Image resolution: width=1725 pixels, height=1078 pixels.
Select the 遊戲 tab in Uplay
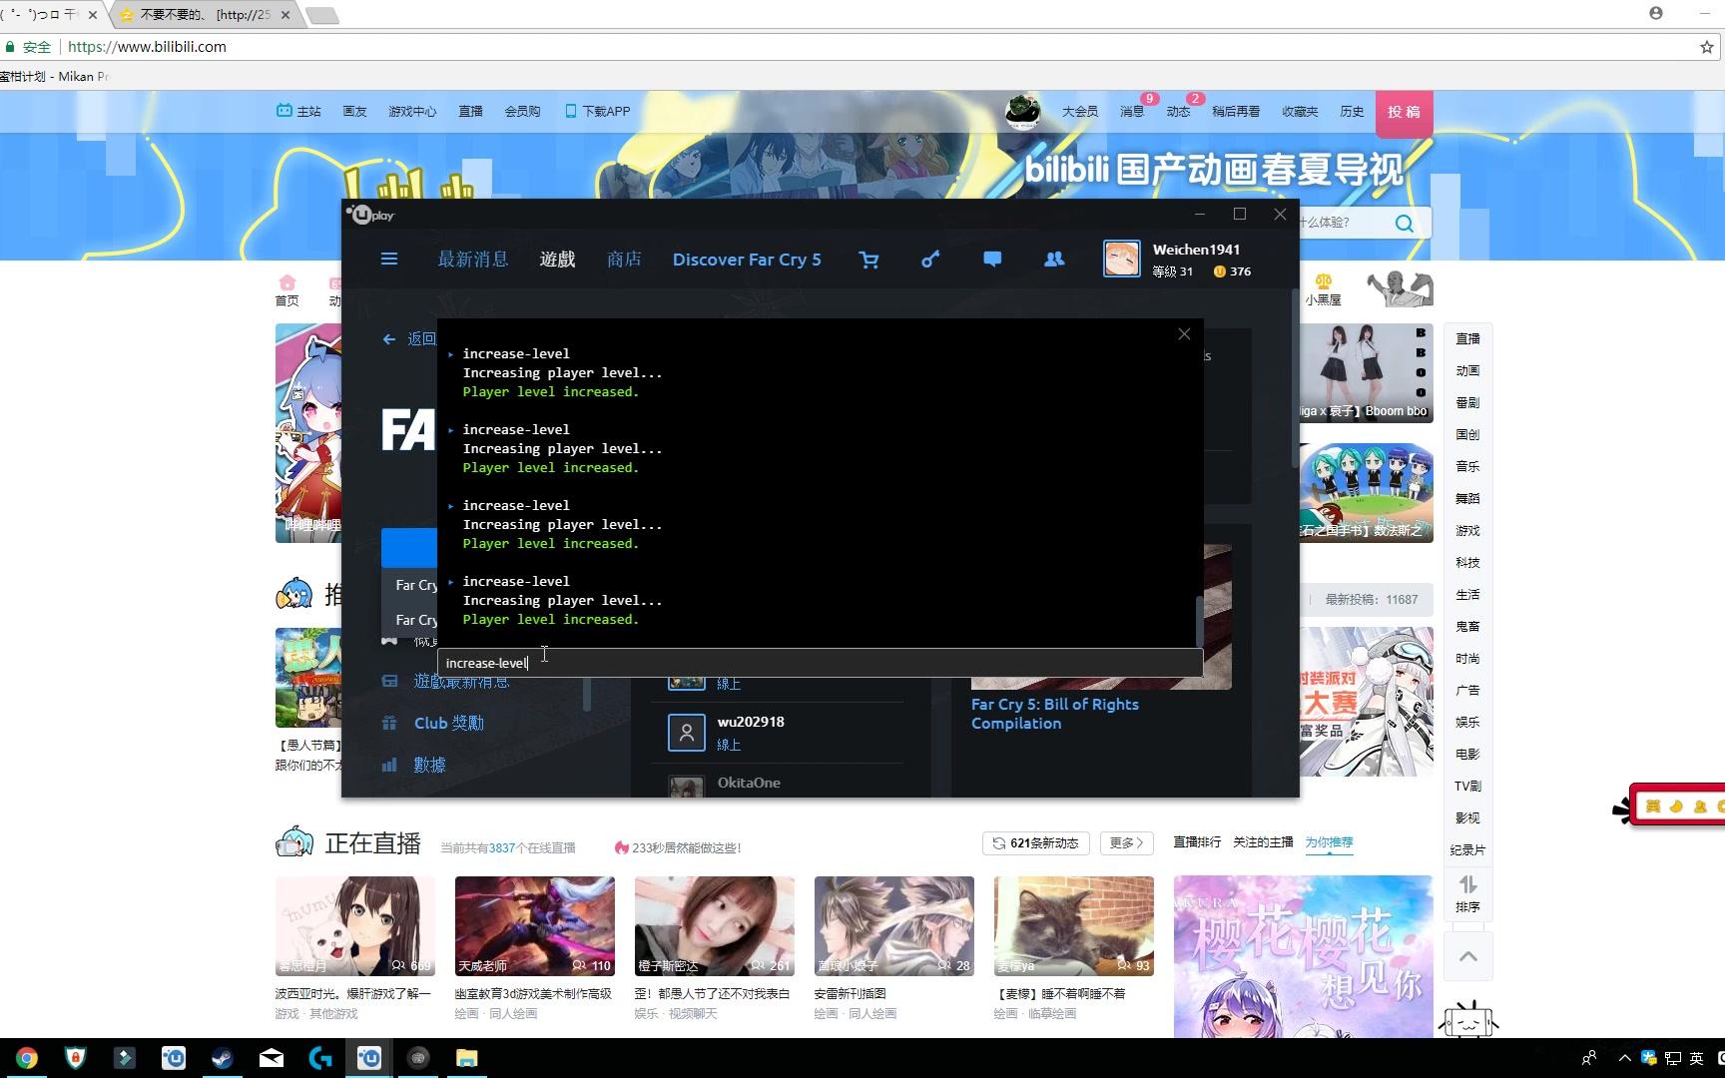(x=557, y=260)
